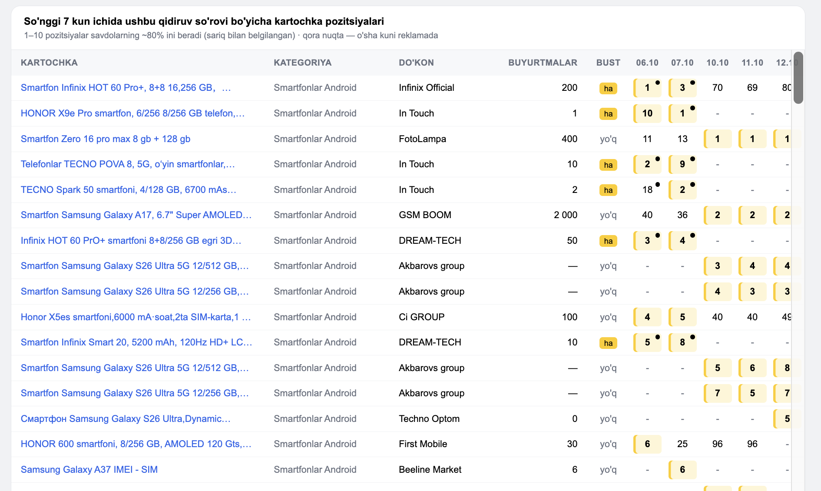This screenshot has height=491, width=821.
Task: Click the Techno Optom store name
Action: tap(429, 419)
